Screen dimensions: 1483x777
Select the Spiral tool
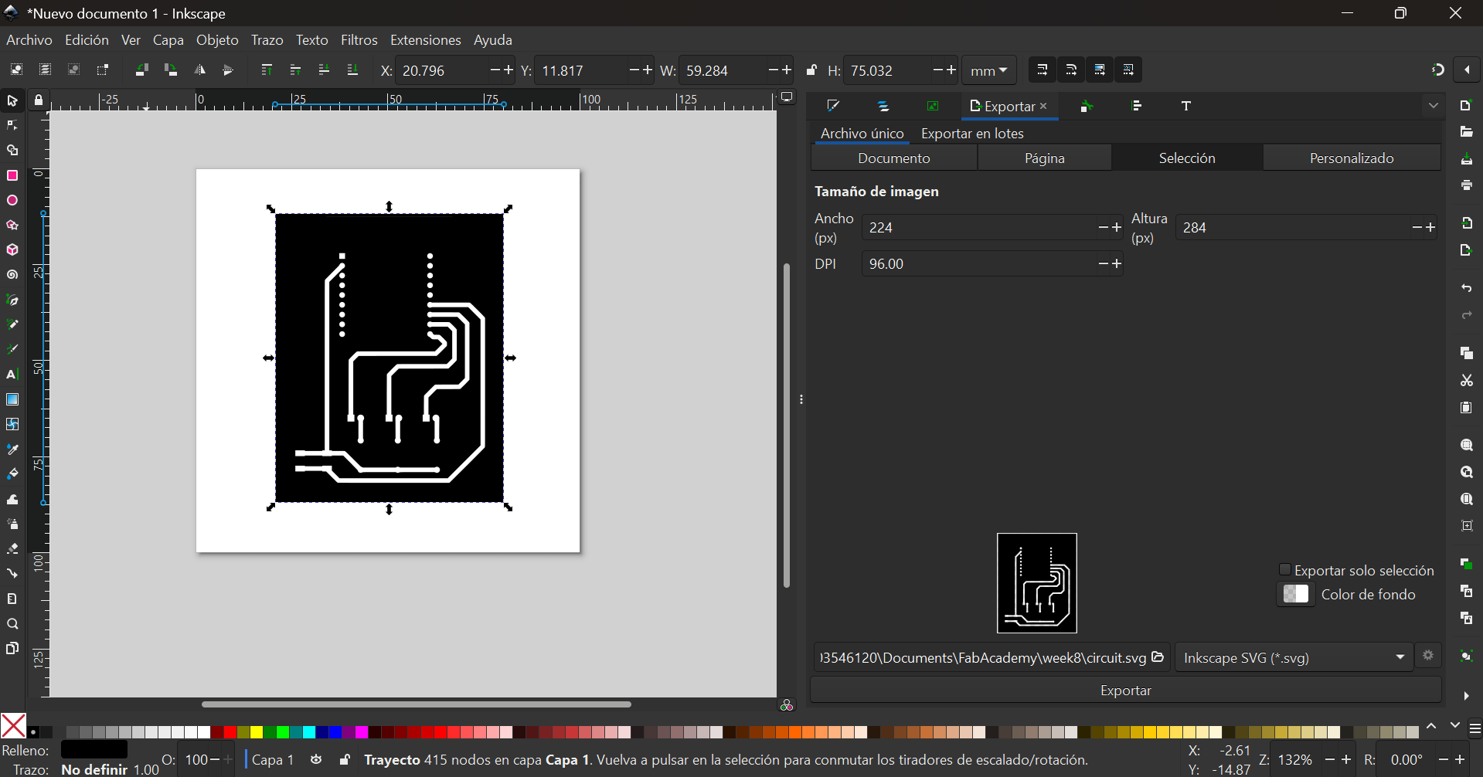[12, 275]
